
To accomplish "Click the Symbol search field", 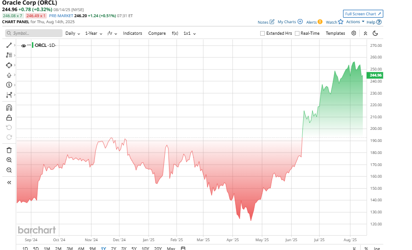I will tap(34, 33).
